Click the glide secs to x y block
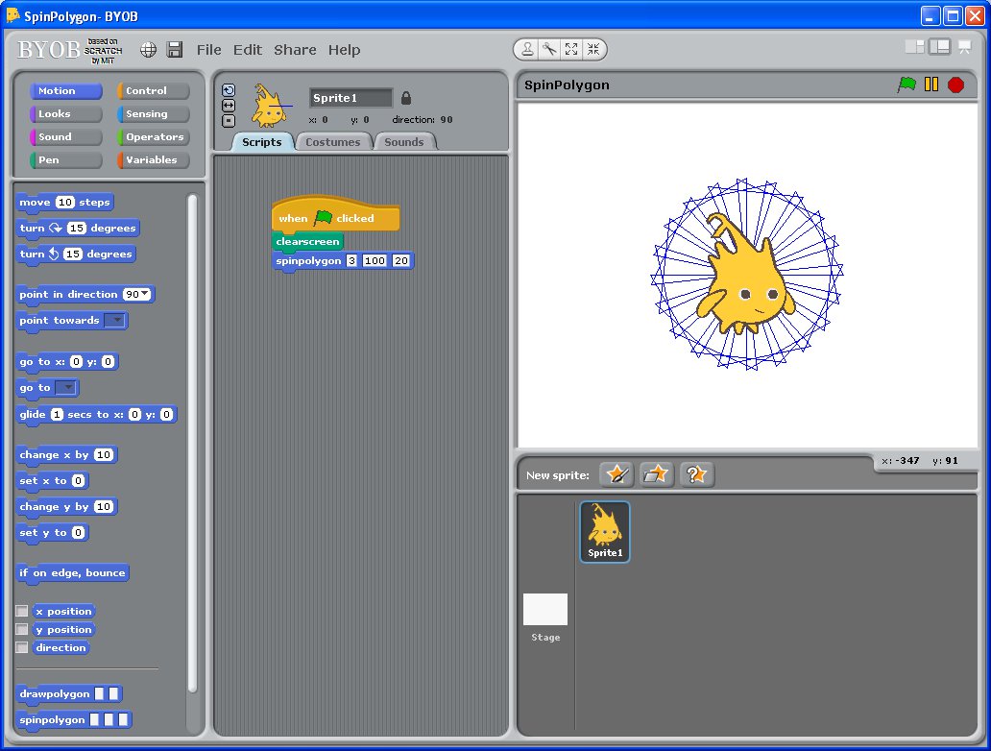 [96, 415]
